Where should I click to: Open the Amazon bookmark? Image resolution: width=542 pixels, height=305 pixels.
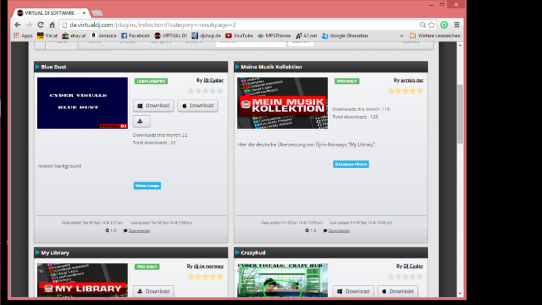coord(104,36)
